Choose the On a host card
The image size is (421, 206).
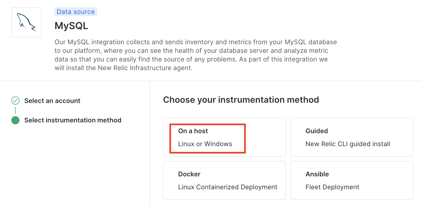point(225,137)
